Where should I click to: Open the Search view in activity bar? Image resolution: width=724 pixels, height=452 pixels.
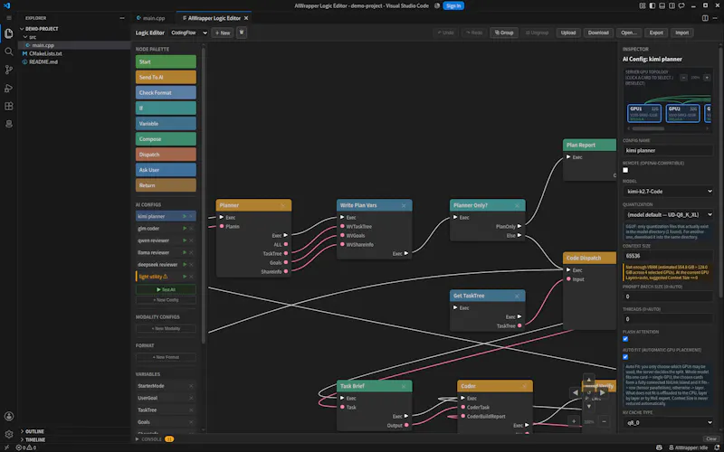(9, 52)
